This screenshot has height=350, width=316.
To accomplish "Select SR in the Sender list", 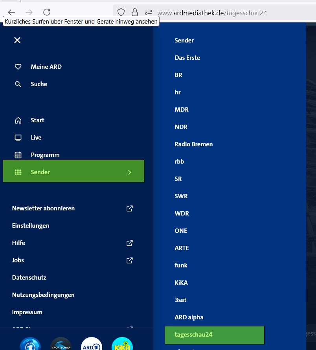I will [178, 179].
